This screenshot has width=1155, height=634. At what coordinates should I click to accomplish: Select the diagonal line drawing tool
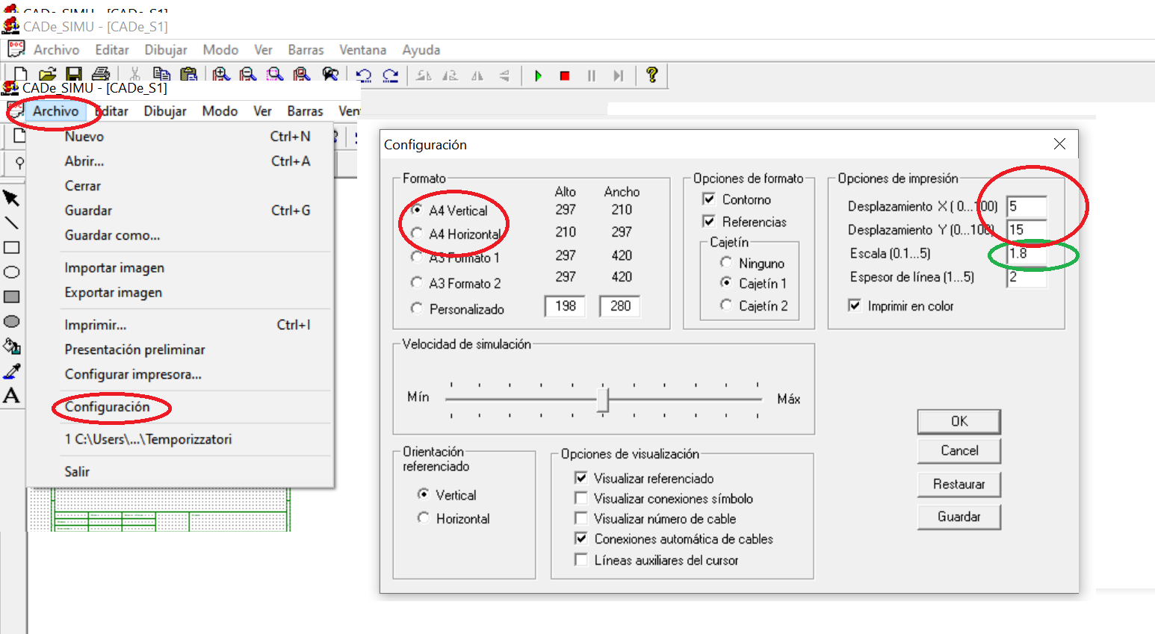[11, 223]
